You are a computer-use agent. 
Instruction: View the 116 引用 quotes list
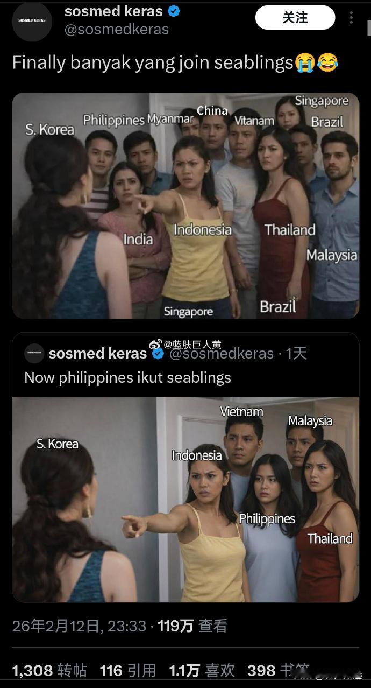click(128, 670)
